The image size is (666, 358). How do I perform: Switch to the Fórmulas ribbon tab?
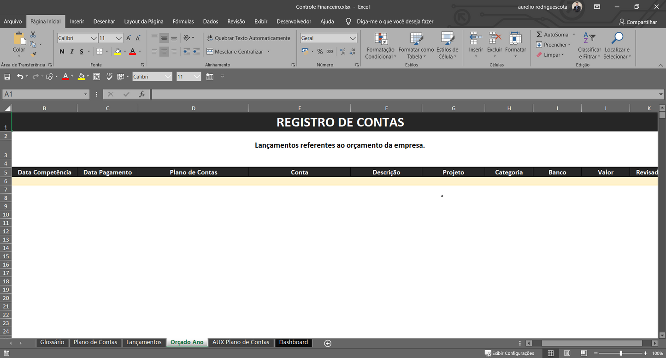(x=183, y=21)
